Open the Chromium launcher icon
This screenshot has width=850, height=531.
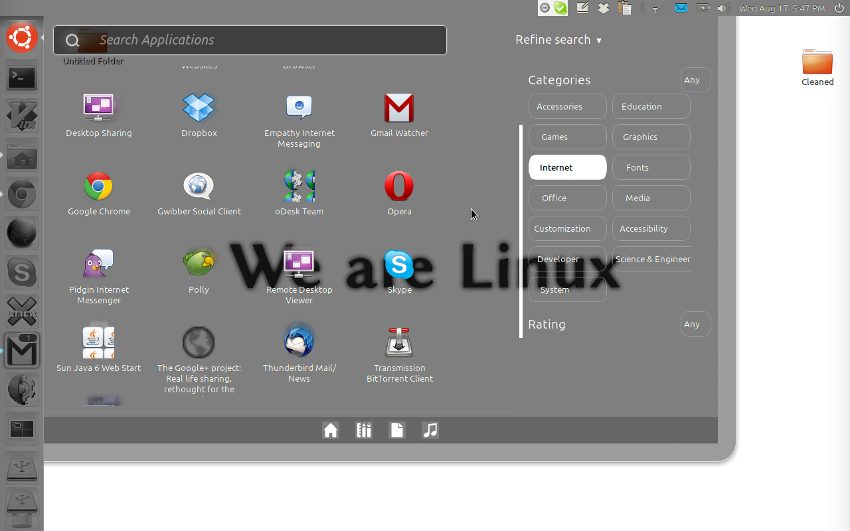(22, 195)
